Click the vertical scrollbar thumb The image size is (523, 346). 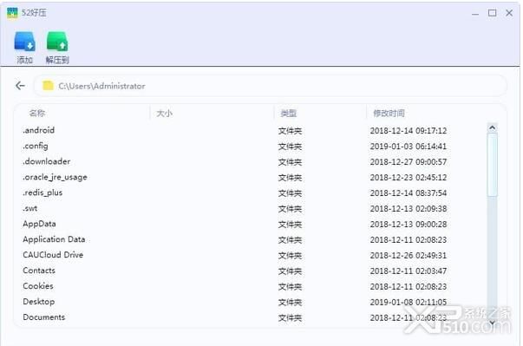click(493, 166)
